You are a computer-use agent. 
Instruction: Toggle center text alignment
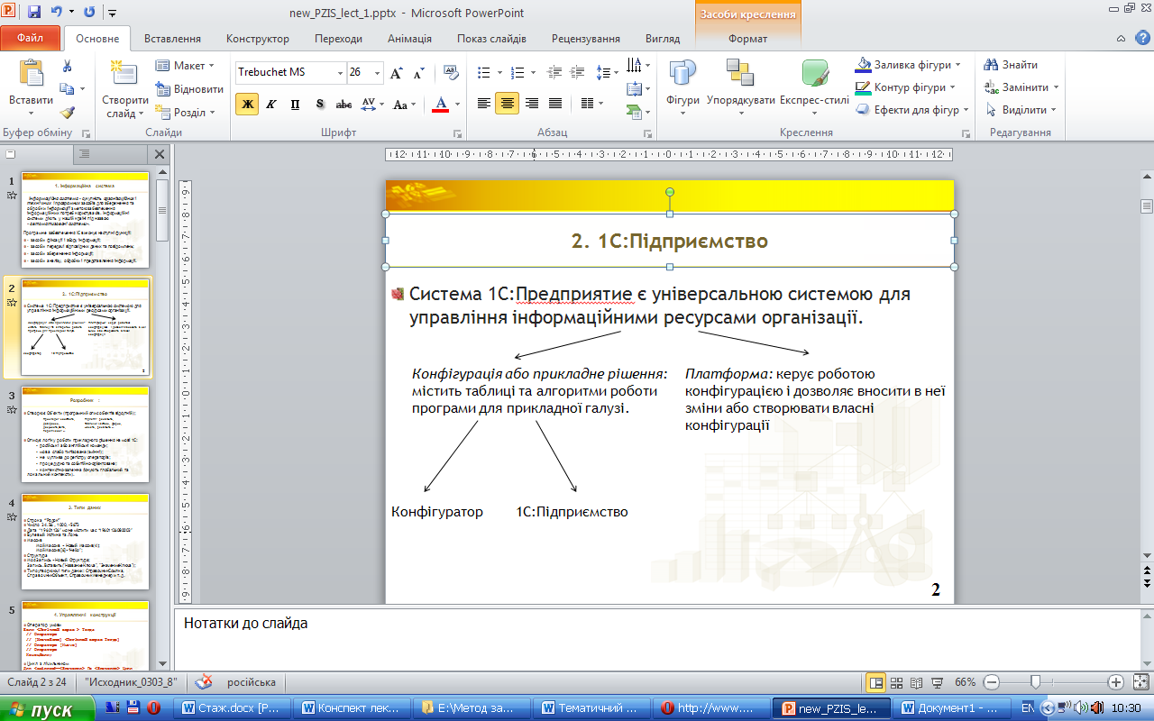(508, 104)
